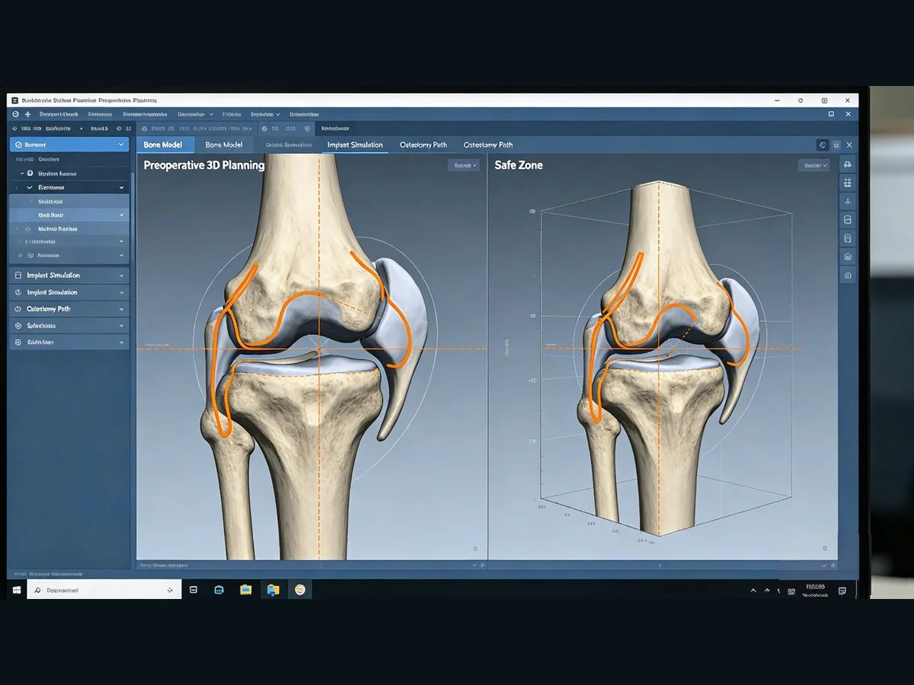Image resolution: width=914 pixels, height=685 pixels.
Task: Click the Osteotomy Path sidebar icon
Action: [x=18, y=309]
